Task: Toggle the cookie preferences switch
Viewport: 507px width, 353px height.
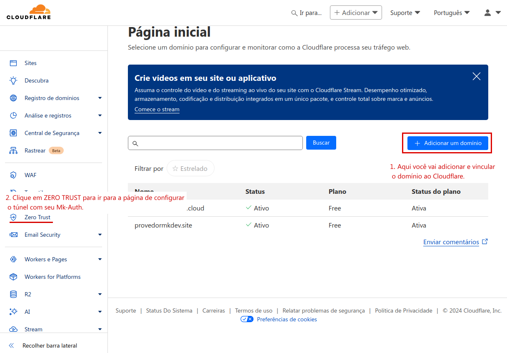Action: [247, 319]
